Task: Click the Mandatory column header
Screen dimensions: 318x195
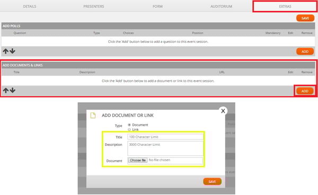Action: click(x=273, y=33)
